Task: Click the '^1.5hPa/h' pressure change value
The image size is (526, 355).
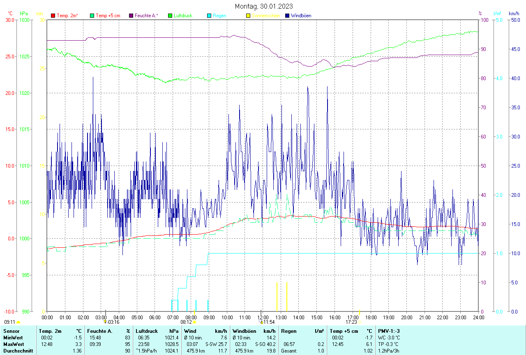Action: tap(146, 351)
